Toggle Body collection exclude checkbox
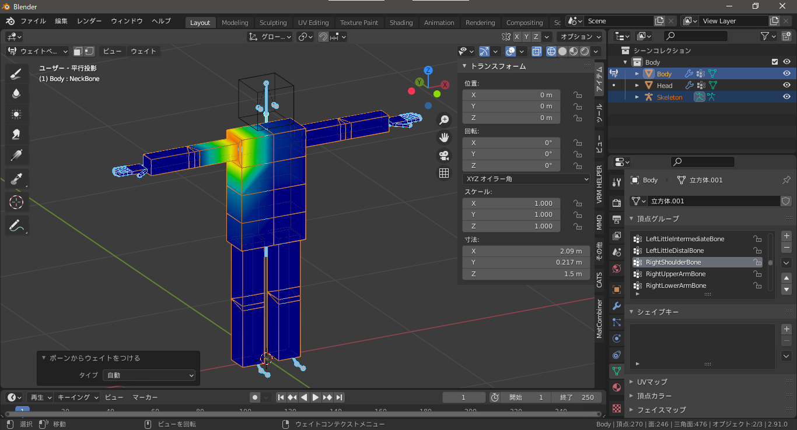Screen dimensions: 797x430 [x=775, y=62]
